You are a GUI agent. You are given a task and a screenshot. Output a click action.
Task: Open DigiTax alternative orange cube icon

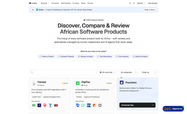94,105
